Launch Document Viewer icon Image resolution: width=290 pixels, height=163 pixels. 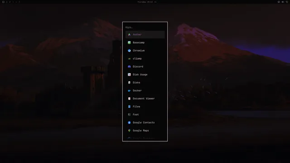point(129,99)
